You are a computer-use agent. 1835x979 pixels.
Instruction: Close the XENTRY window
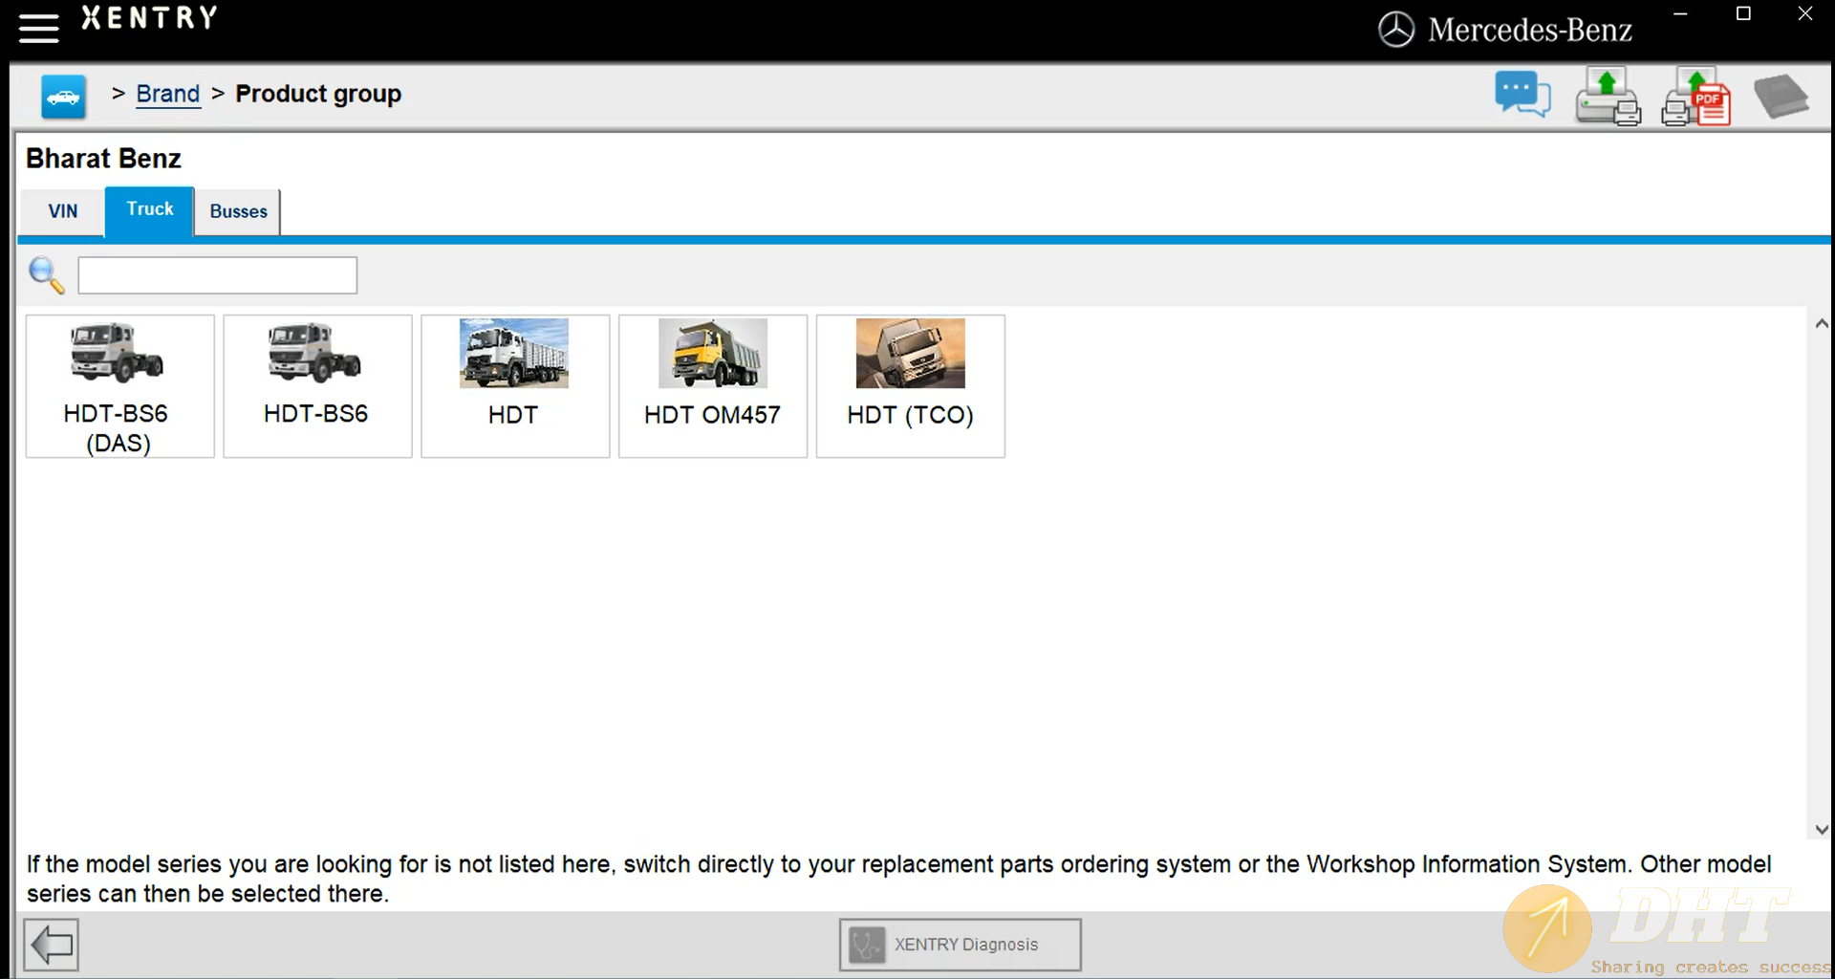pyautogui.click(x=1805, y=14)
